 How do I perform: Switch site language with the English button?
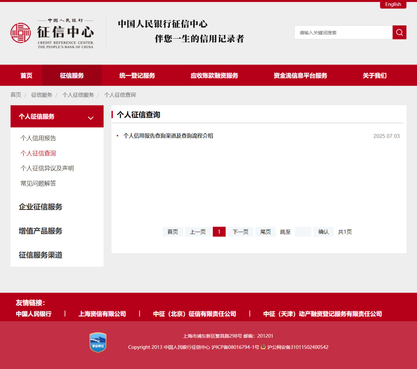[393, 4]
